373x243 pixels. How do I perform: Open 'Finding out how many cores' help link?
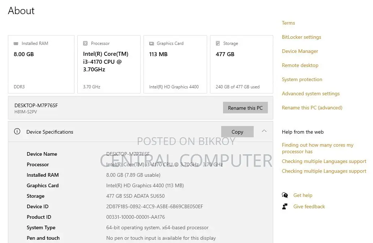tap(318, 148)
